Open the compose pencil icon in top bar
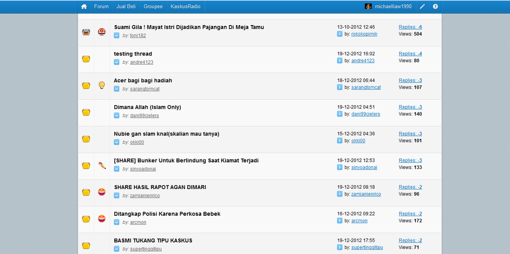This screenshot has width=510, height=254. [x=422, y=6]
